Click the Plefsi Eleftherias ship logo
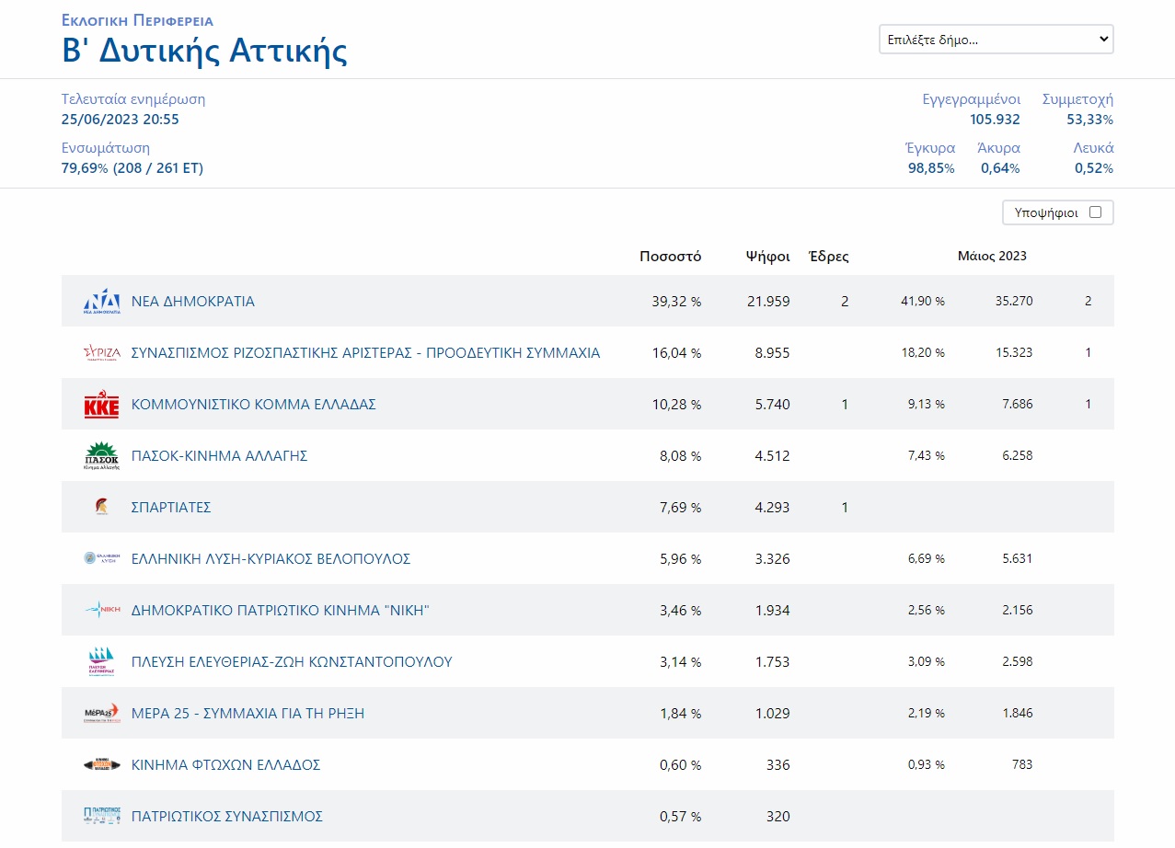 click(x=101, y=661)
